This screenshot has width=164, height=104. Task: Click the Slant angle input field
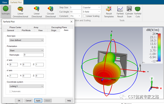[x=34, y=55]
